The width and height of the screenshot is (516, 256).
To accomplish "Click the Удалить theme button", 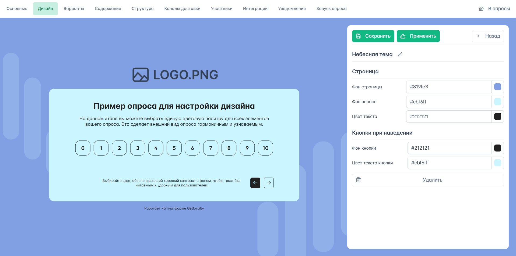I will (428, 180).
